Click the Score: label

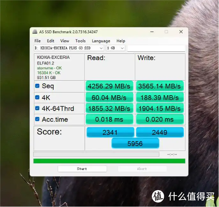[49, 132]
